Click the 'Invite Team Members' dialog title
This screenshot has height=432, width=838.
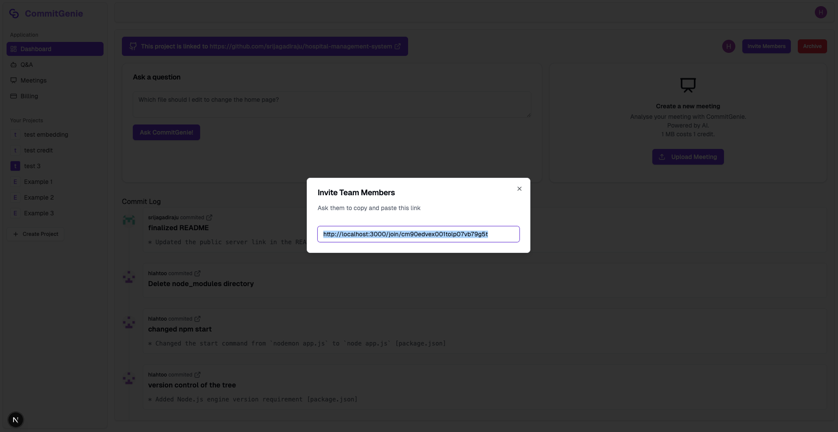(x=356, y=193)
